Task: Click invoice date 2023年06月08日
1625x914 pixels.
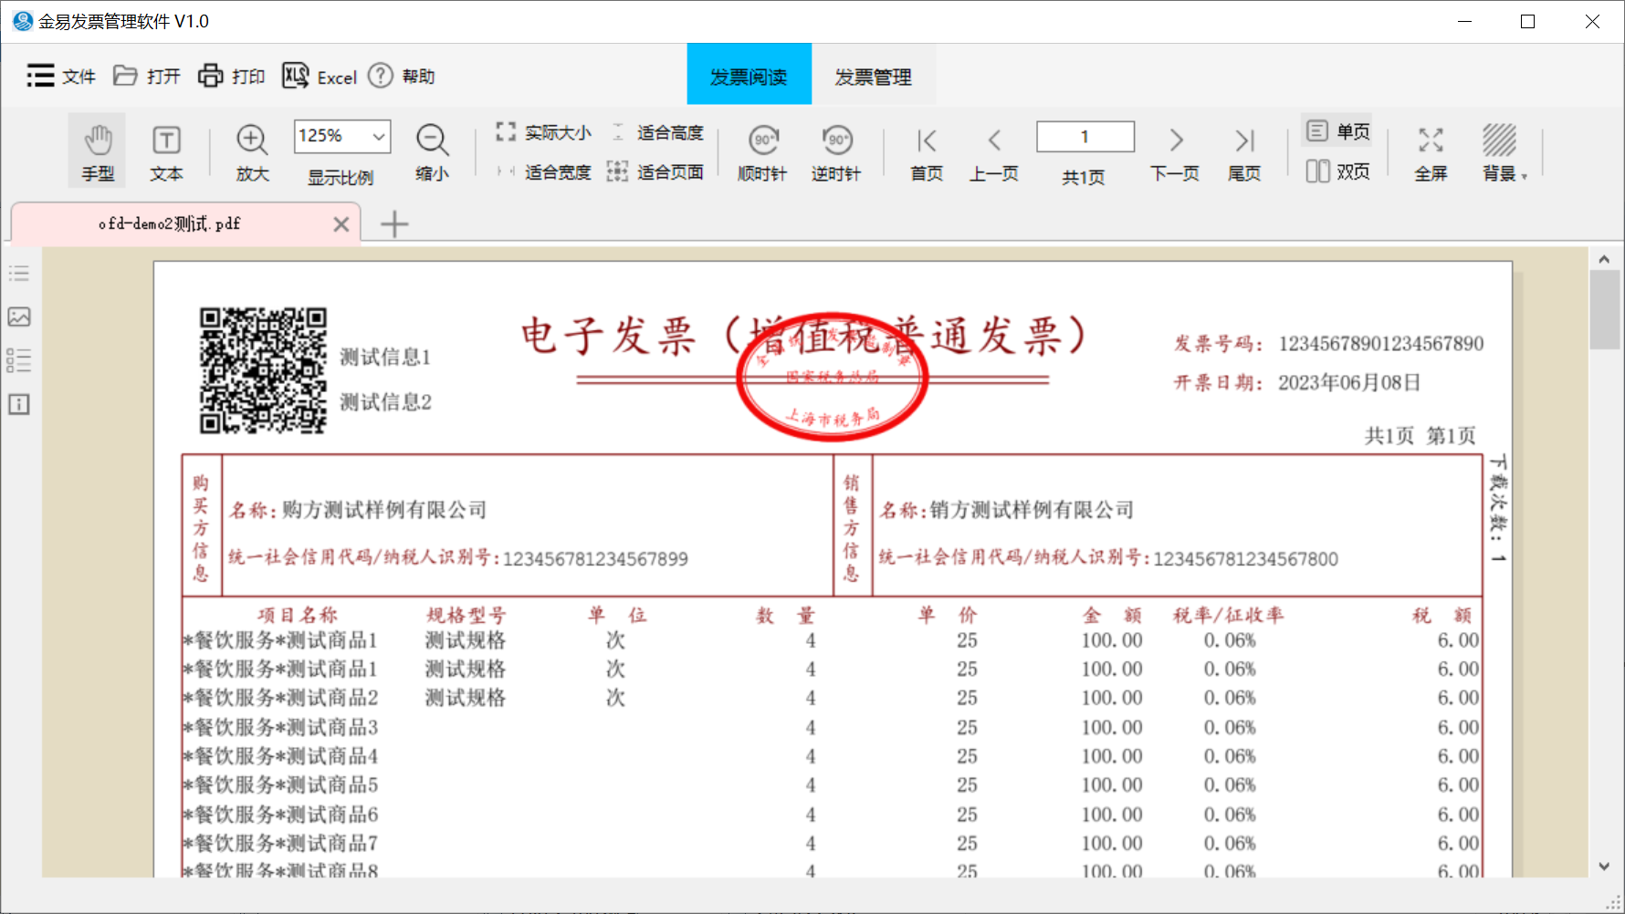Action: click(x=1349, y=382)
